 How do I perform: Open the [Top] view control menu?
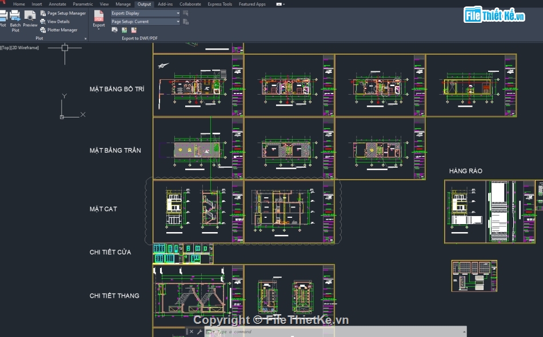(5, 48)
